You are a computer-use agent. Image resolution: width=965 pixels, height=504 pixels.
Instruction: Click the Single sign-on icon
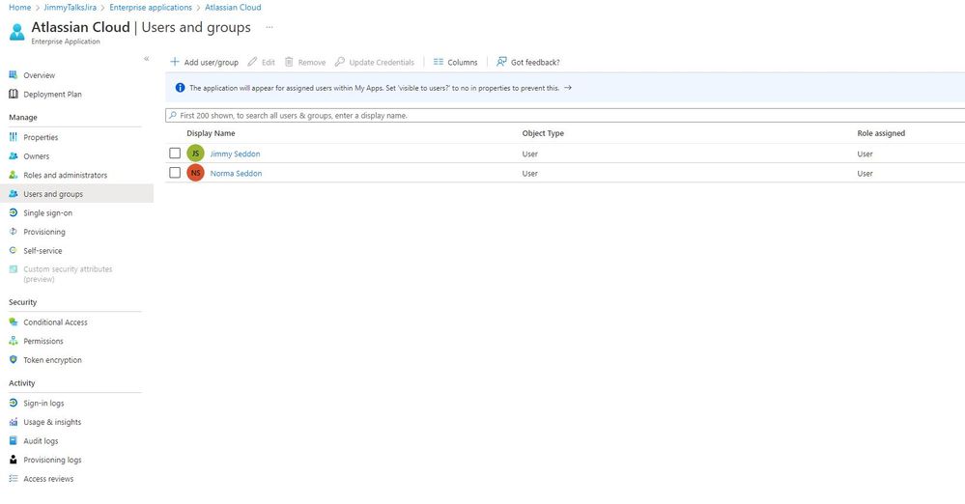click(13, 213)
